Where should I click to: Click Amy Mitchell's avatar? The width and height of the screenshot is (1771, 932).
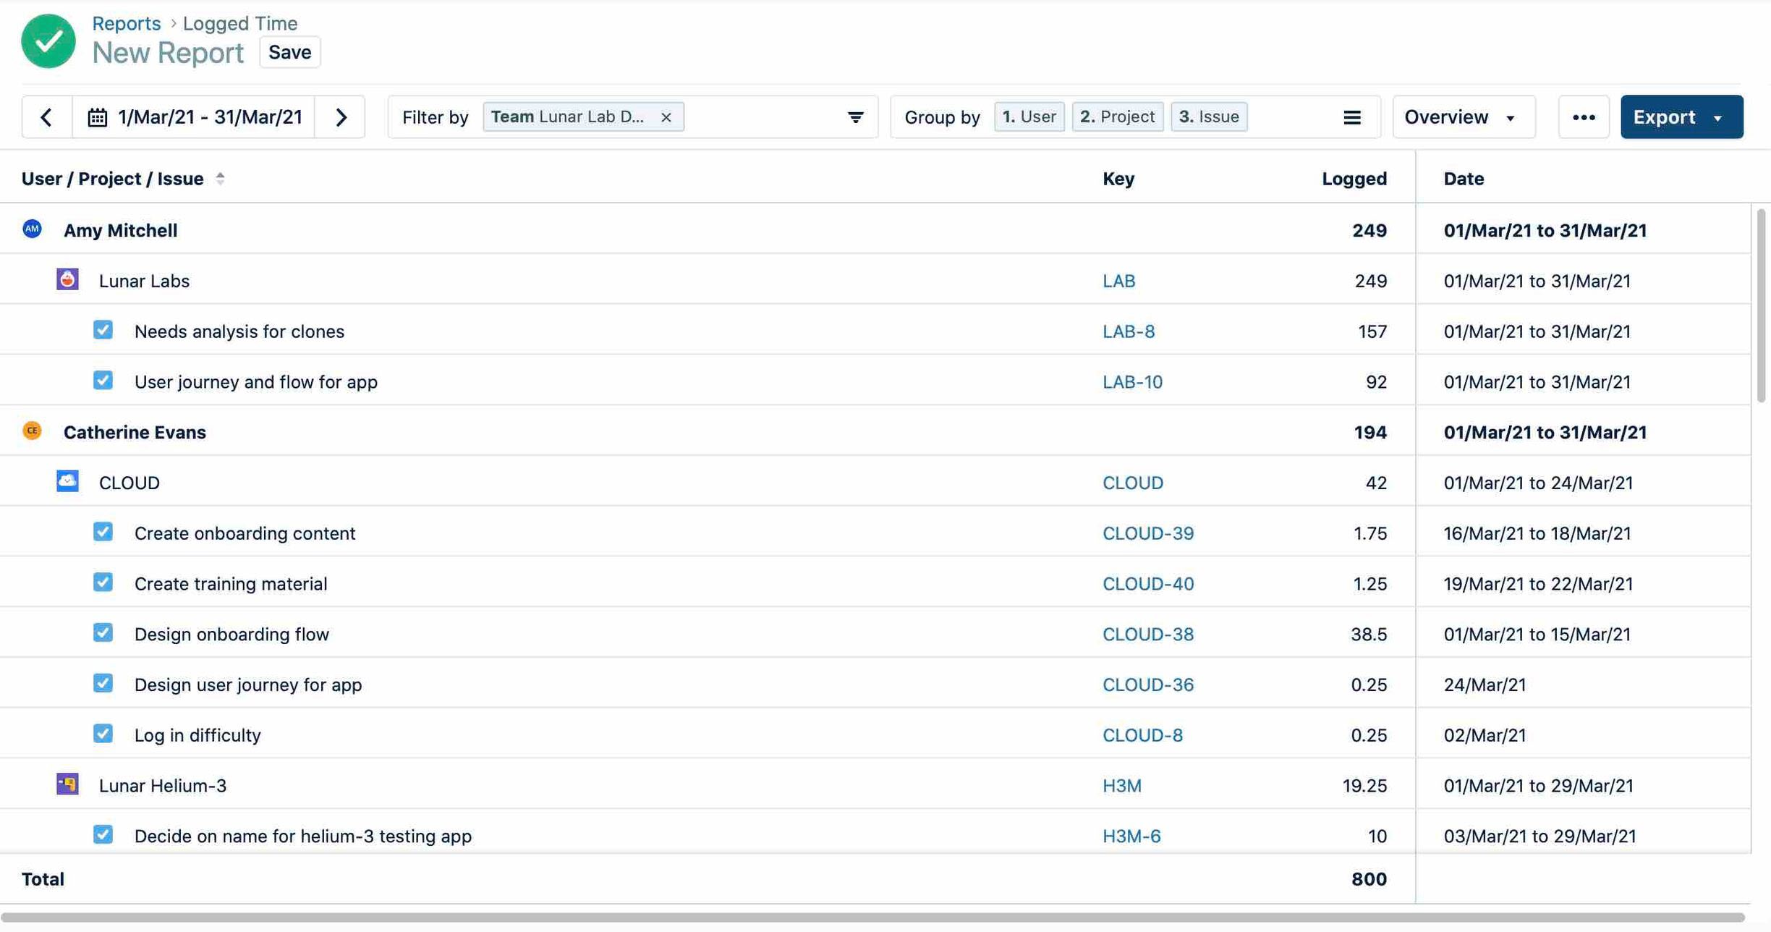point(31,229)
